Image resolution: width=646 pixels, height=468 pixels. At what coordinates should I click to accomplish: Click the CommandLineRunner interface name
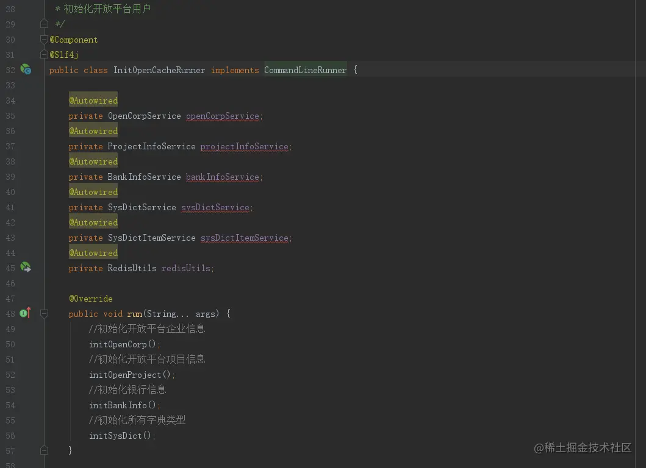pos(305,70)
